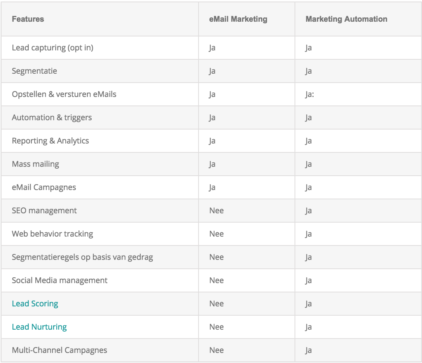Click the Automation & triggers row label
Image resolution: width=422 pixels, height=363 pixels.
(52, 118)
